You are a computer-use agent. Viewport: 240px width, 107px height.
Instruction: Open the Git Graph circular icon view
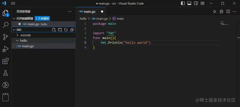pos(6,85)
